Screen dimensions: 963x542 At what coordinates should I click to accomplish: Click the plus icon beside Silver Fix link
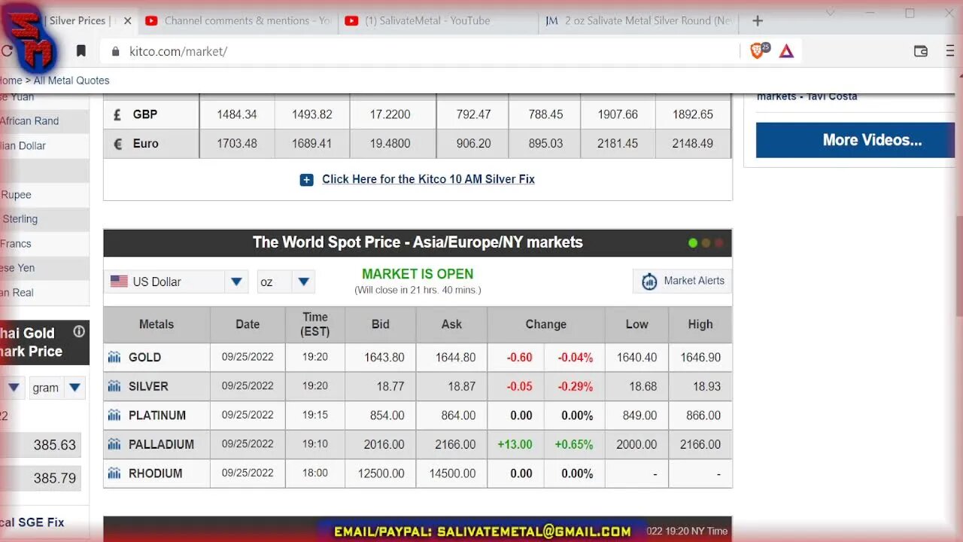tap(306, 180)
